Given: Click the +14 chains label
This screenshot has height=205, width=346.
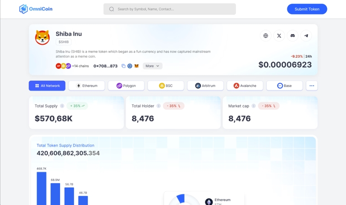Looking at the screenshot, I should coord(81,66).
